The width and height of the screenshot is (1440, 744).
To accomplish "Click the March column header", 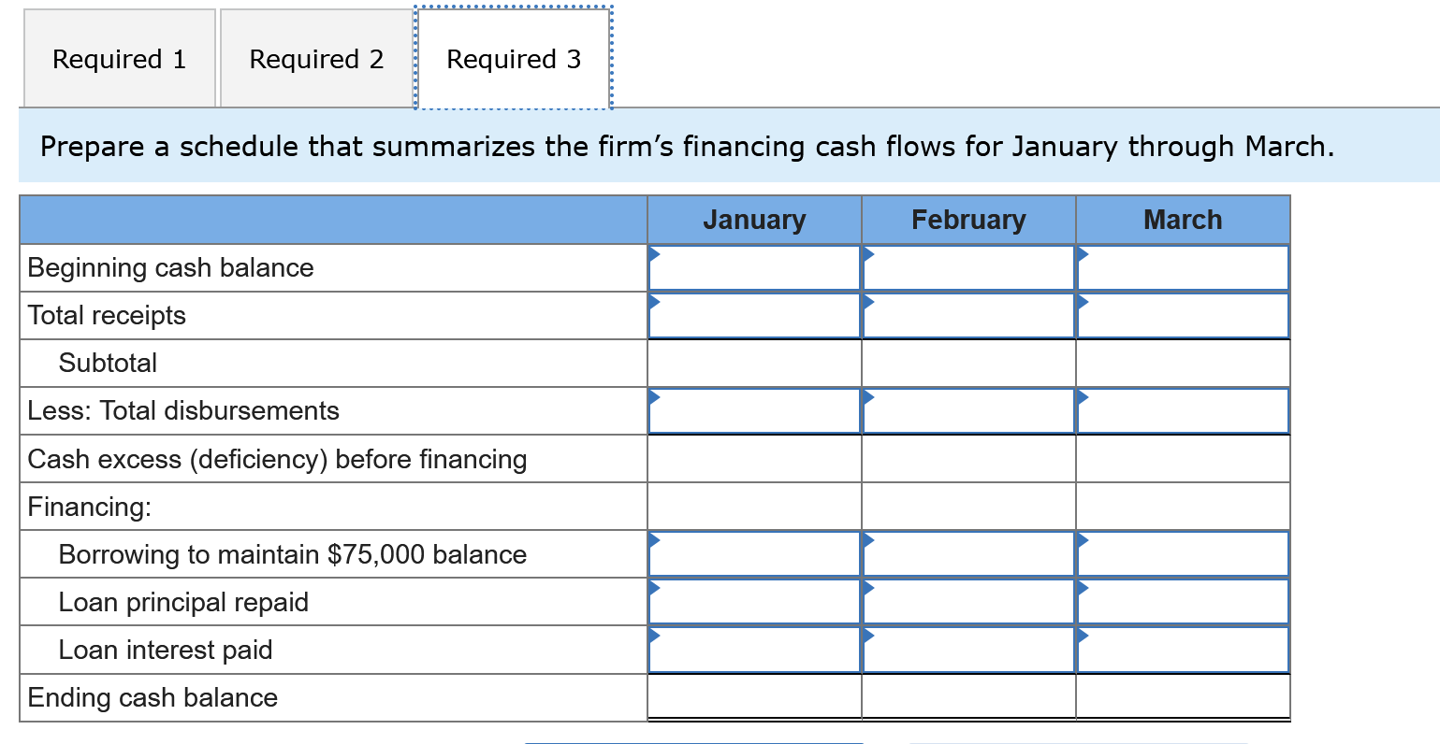I will (x=1183, y=219).
